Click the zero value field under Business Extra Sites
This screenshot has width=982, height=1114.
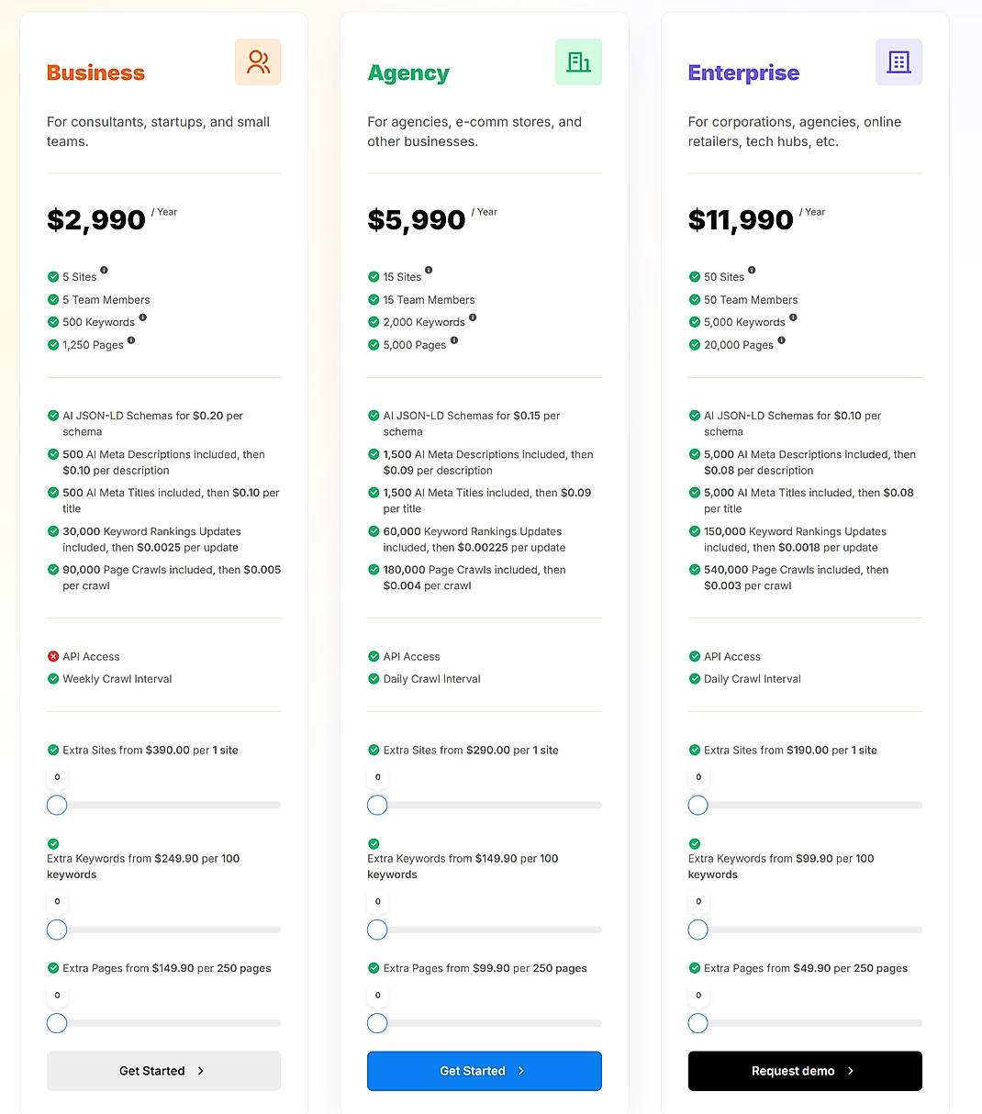(57, 777)
